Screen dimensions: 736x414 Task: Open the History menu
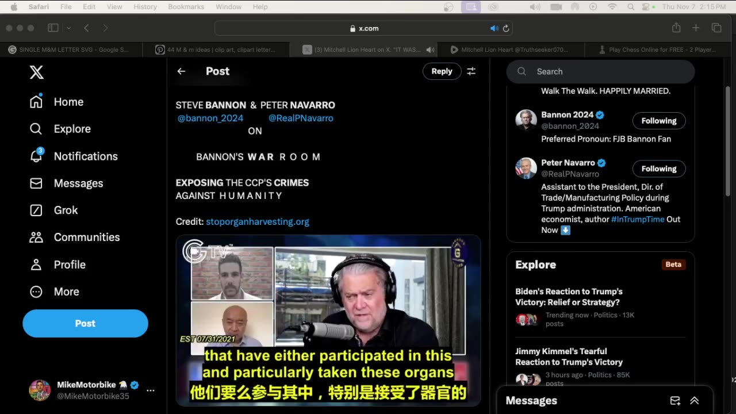click(x=145, y=7)
